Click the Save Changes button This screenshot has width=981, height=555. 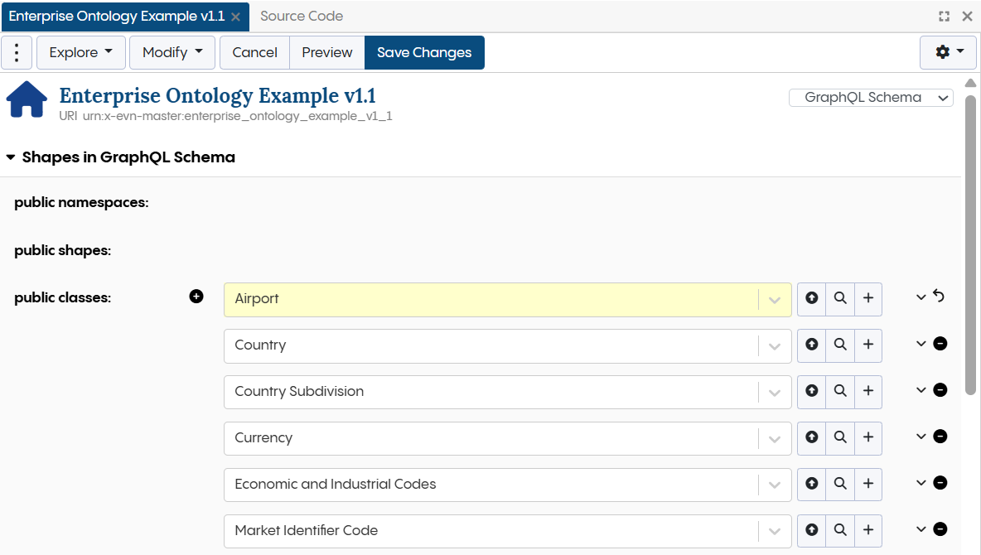point(424,52)
